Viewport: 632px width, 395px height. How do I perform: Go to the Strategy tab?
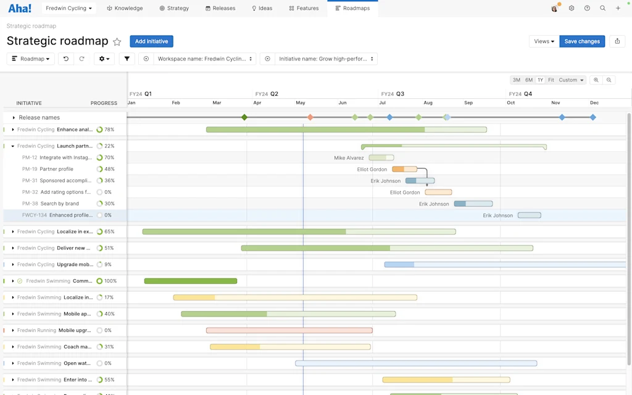174,8
